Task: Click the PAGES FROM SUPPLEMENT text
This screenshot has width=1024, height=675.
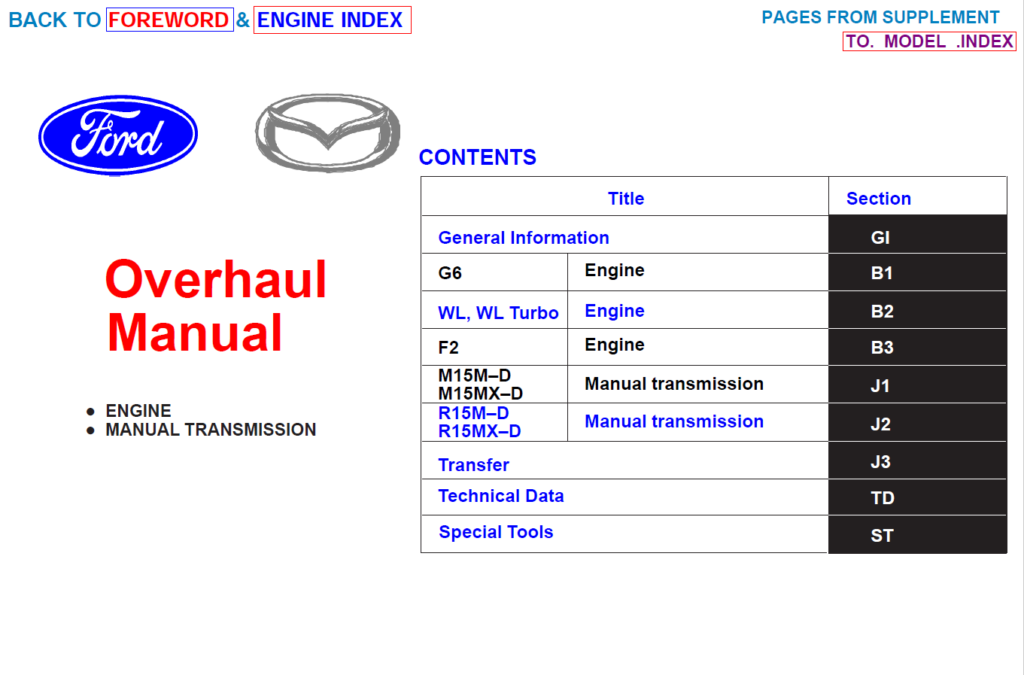Action: click(880, 17)
